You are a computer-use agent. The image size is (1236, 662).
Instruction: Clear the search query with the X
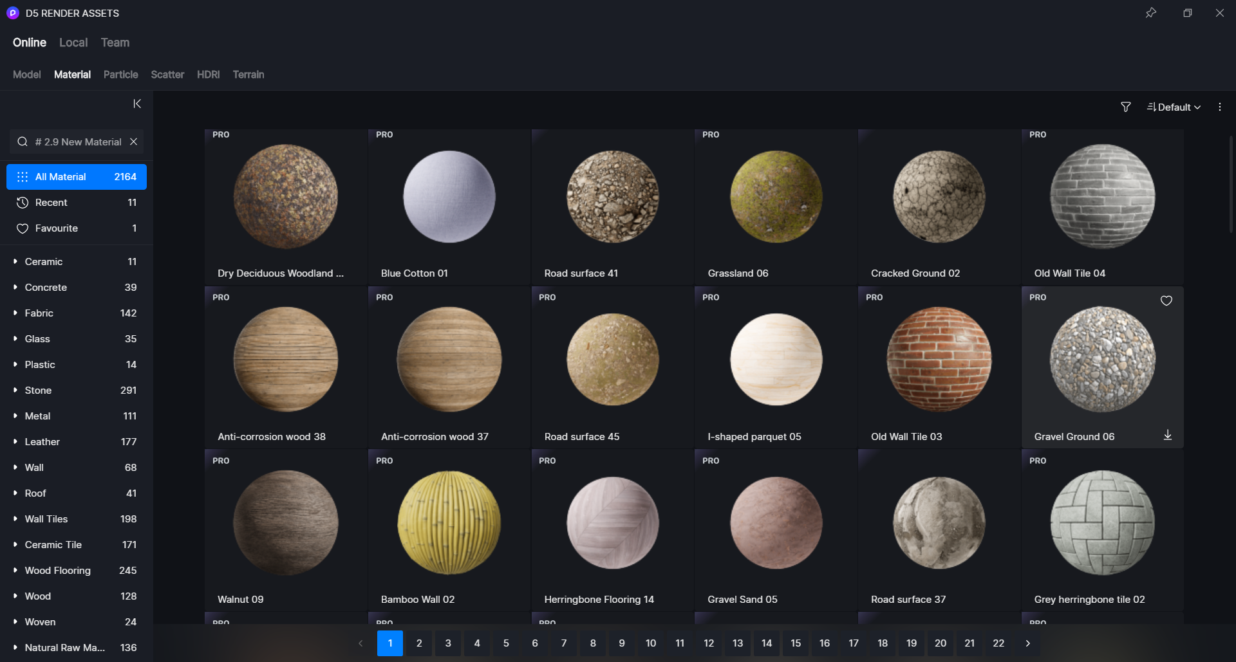[x=133, y=142]
